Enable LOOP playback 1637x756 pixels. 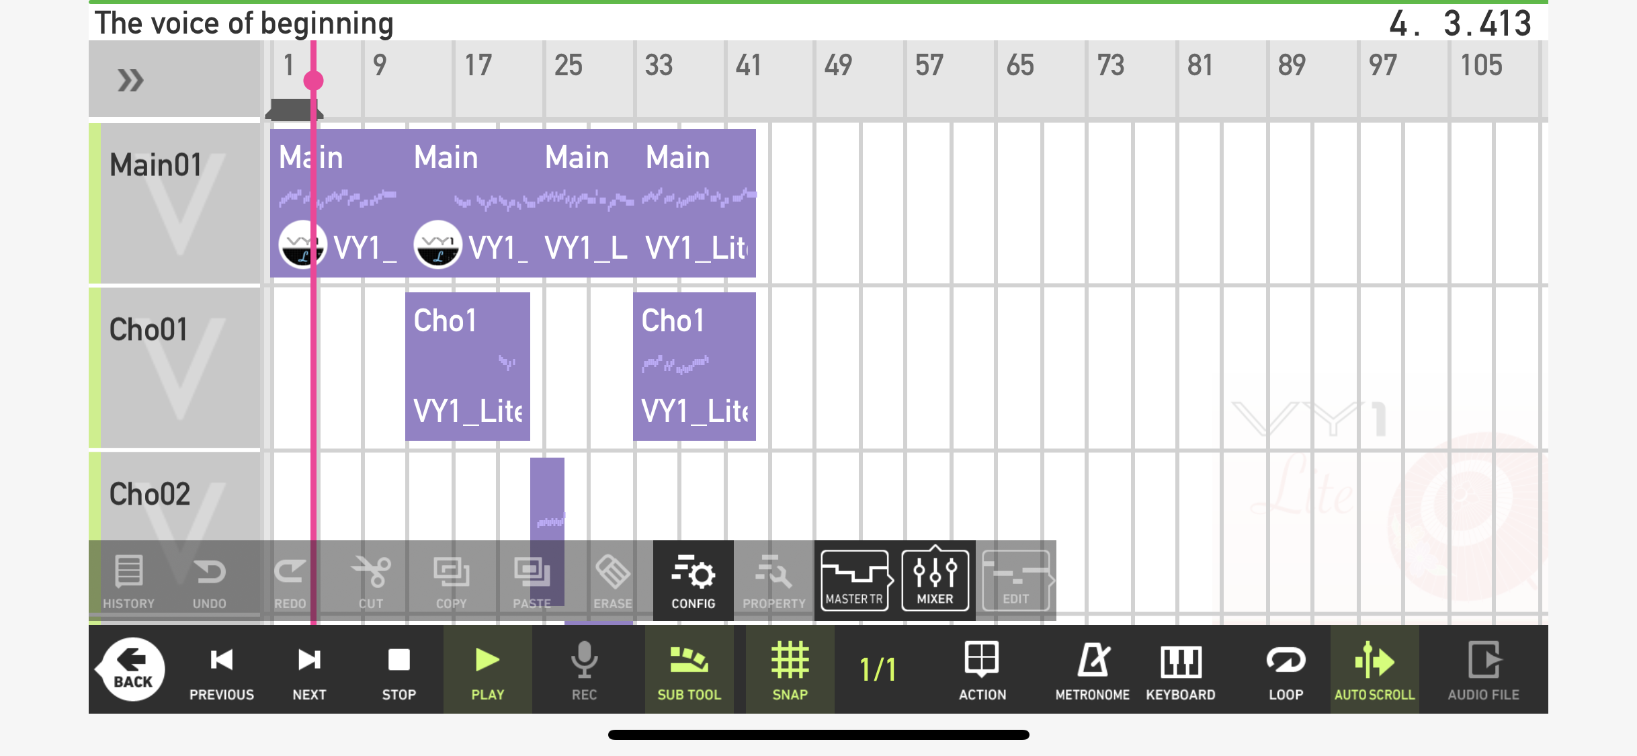click(1286, 670)
